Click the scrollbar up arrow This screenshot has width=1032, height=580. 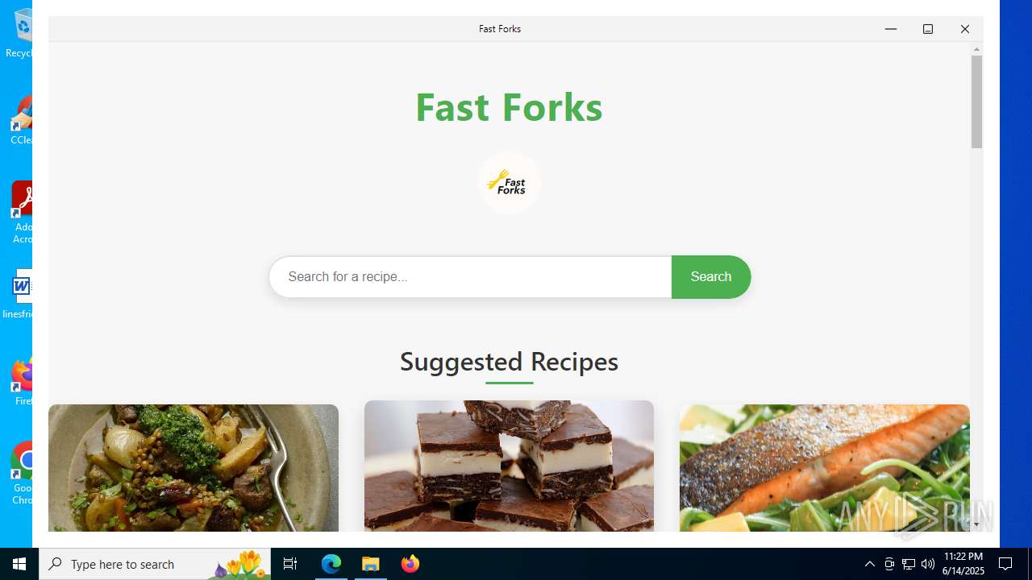tap(976, 49)
